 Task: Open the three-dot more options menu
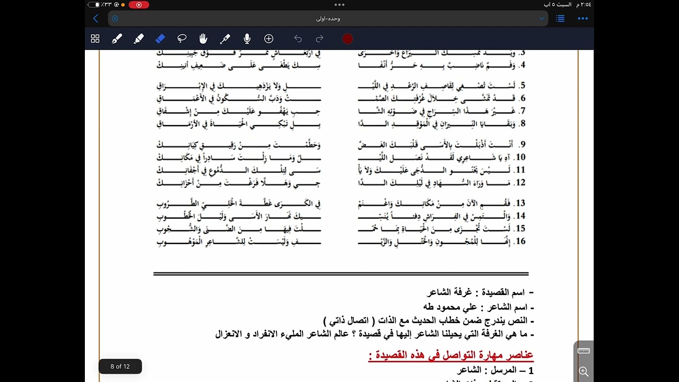coord(582,19)
